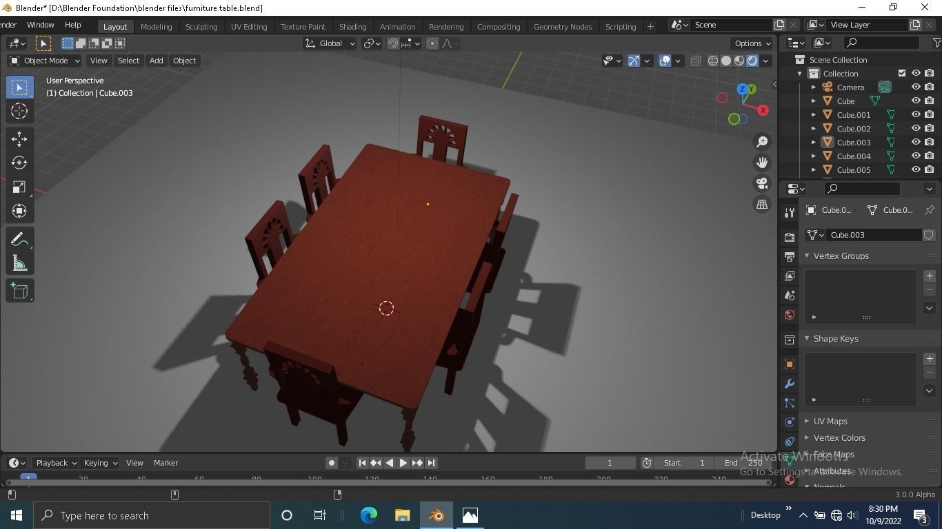Activate the Move tool

(19, 138)
